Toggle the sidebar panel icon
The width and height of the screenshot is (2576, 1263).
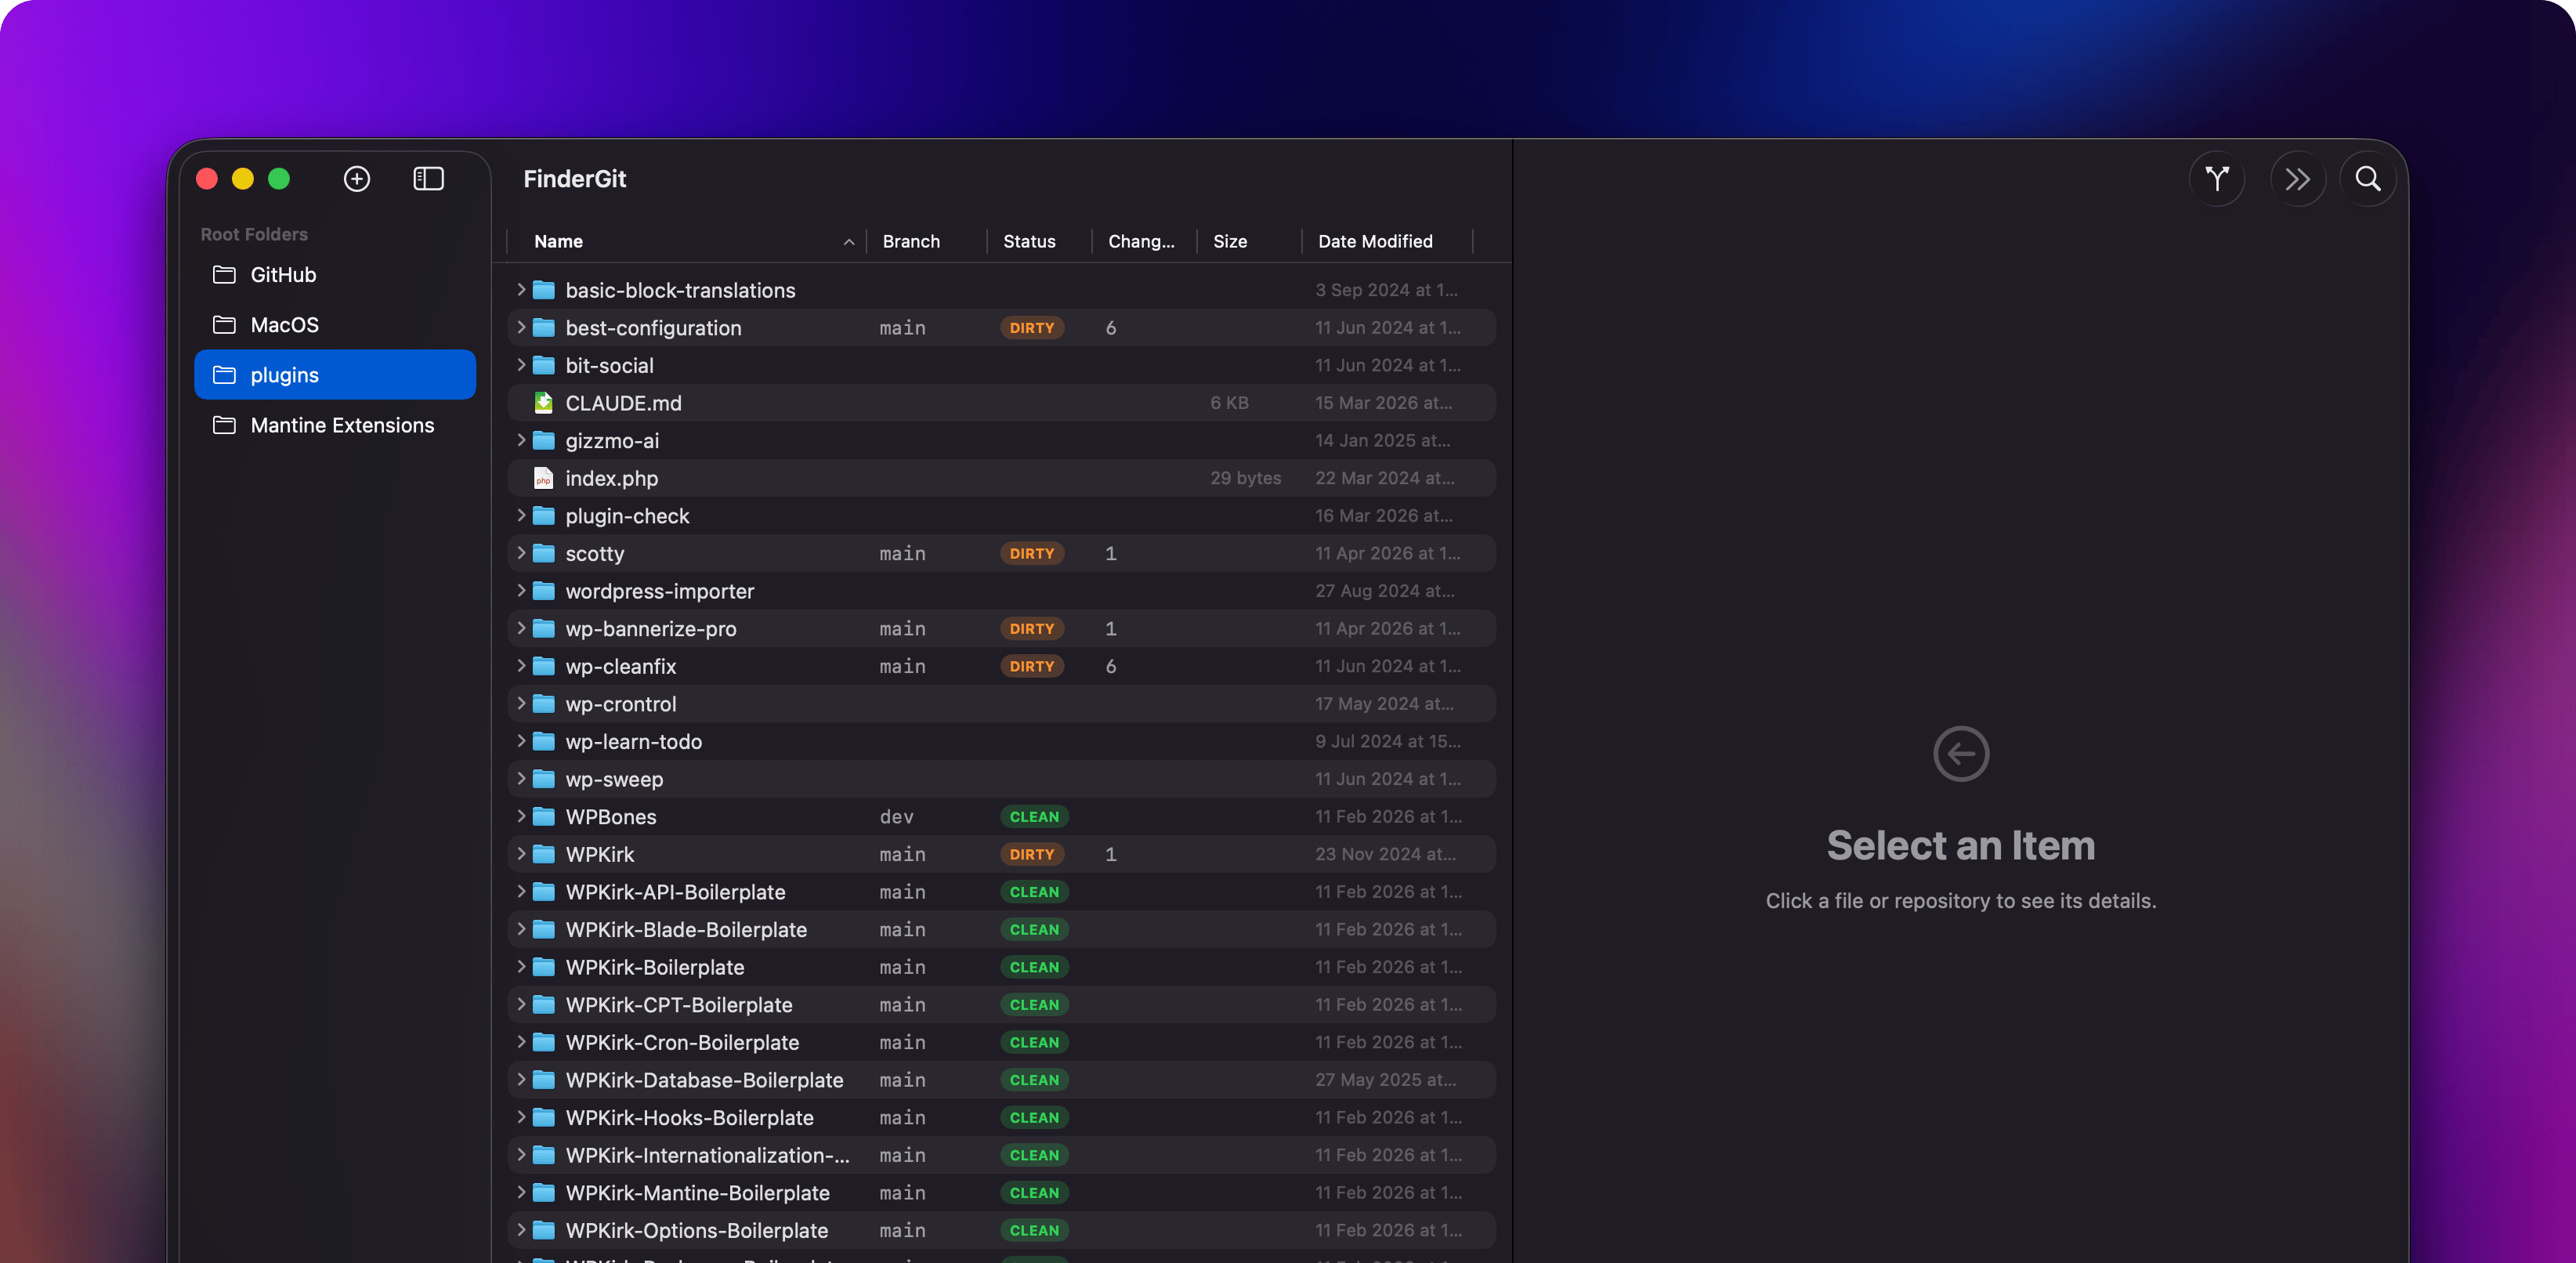click(x=428, y=179)
